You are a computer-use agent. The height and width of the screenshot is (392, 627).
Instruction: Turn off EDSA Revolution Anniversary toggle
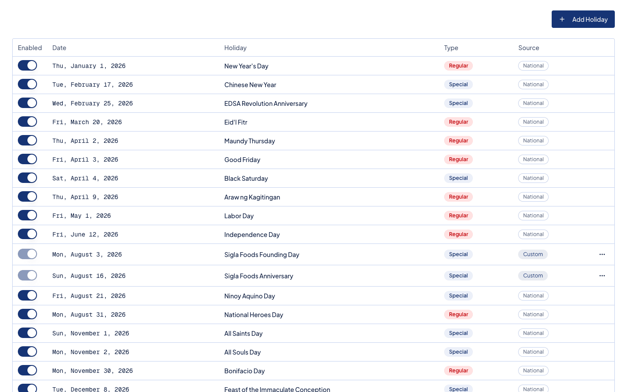(x=27, y=103)
